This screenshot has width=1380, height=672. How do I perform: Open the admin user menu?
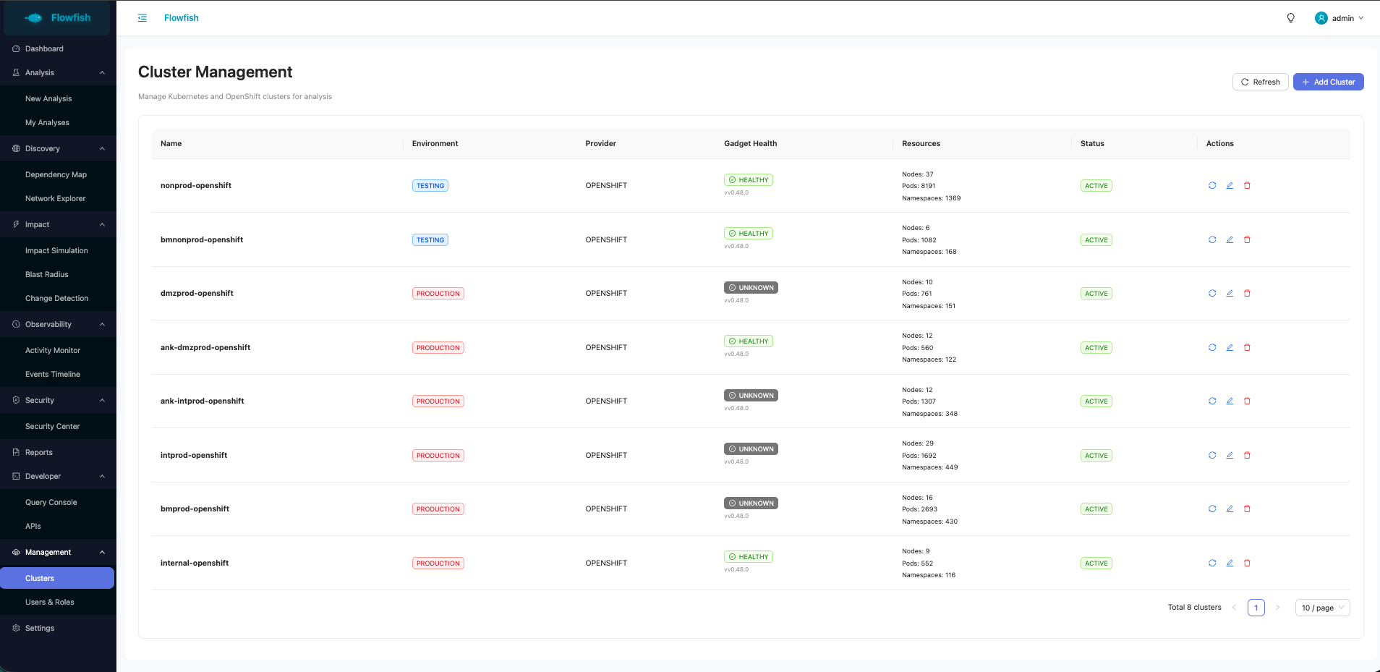pos(1339,18)
